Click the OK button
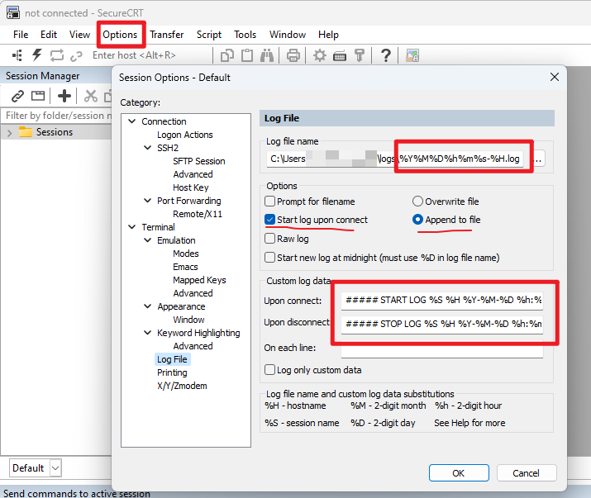Screen dimensions: 591x498 [459, 472]
